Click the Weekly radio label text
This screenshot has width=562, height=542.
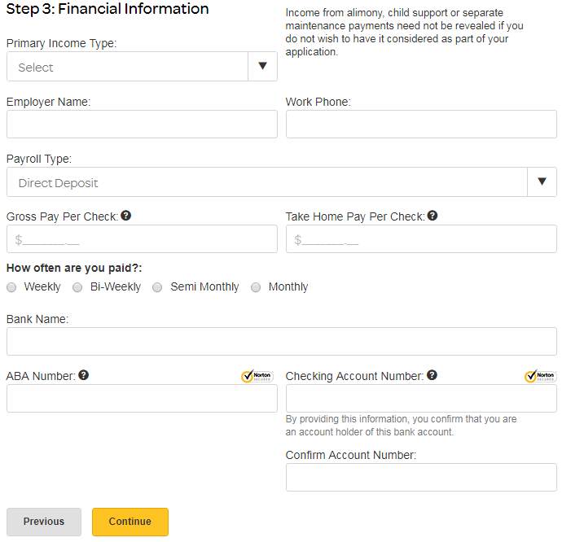(x=42, y=287)
